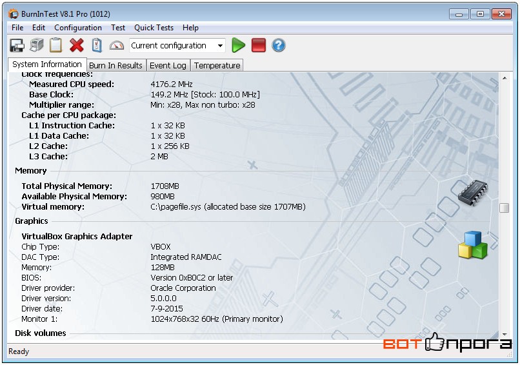Screen dimensions: 520x365
Task: Click the BurnInTest app icon in title bar
Action: (14, 14)
